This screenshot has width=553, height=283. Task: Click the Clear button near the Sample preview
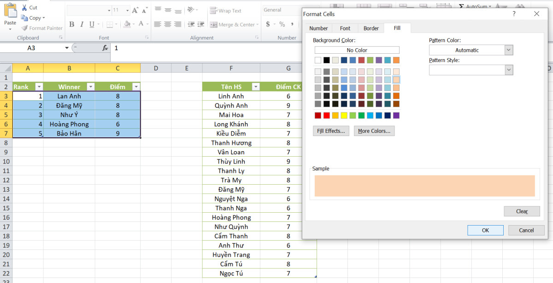pos(522,211)
